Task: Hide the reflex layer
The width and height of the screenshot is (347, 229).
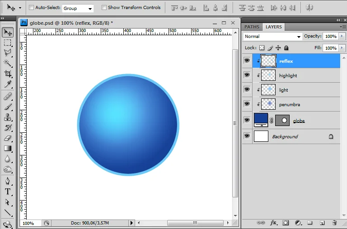Action: (x=247, y=61)
